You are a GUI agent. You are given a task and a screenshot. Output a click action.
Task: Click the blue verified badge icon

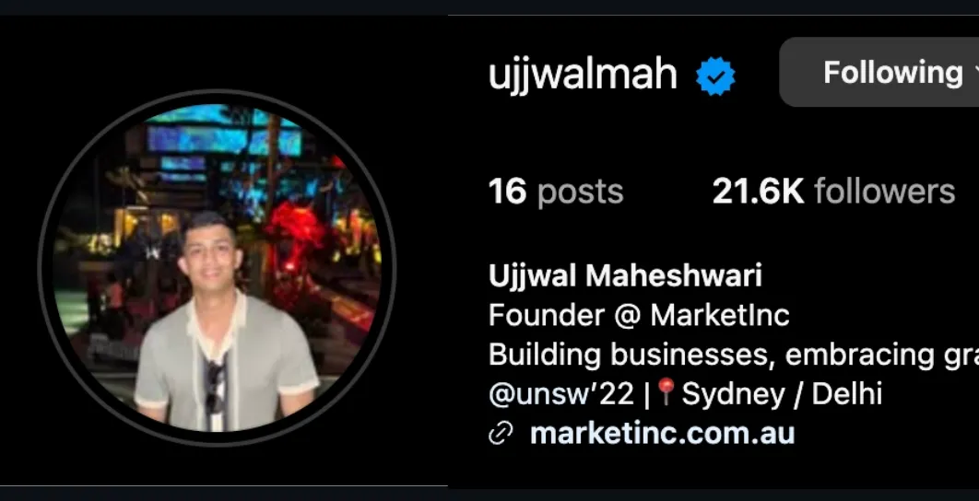click(715, 76)
